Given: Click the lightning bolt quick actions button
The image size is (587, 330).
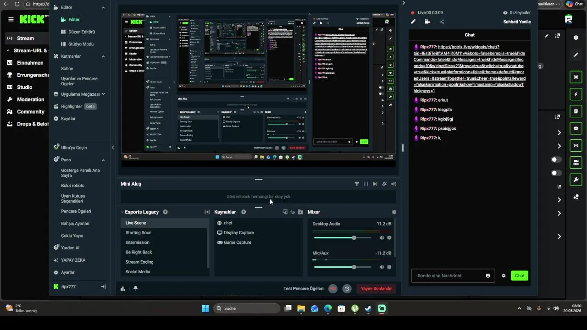Looking at the screenshot, I should coord(576,94).
